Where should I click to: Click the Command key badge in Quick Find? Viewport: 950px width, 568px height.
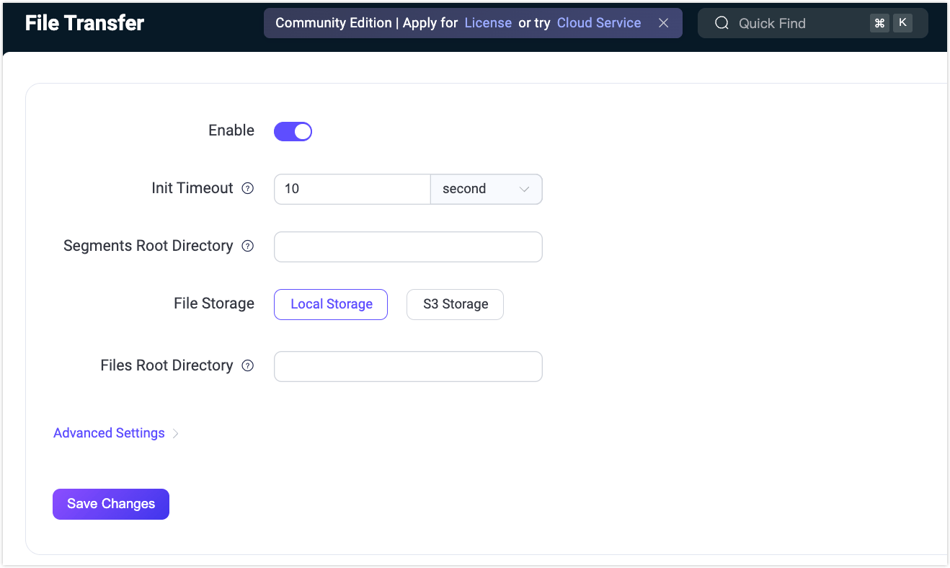(879, 22)
